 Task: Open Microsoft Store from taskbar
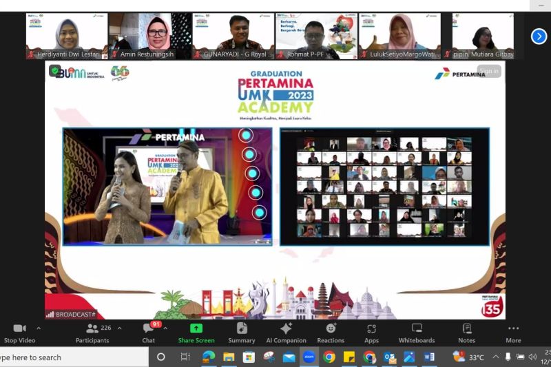(x=249, y=357)
